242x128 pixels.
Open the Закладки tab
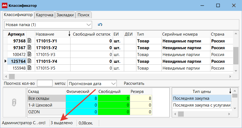click(65, 15)
